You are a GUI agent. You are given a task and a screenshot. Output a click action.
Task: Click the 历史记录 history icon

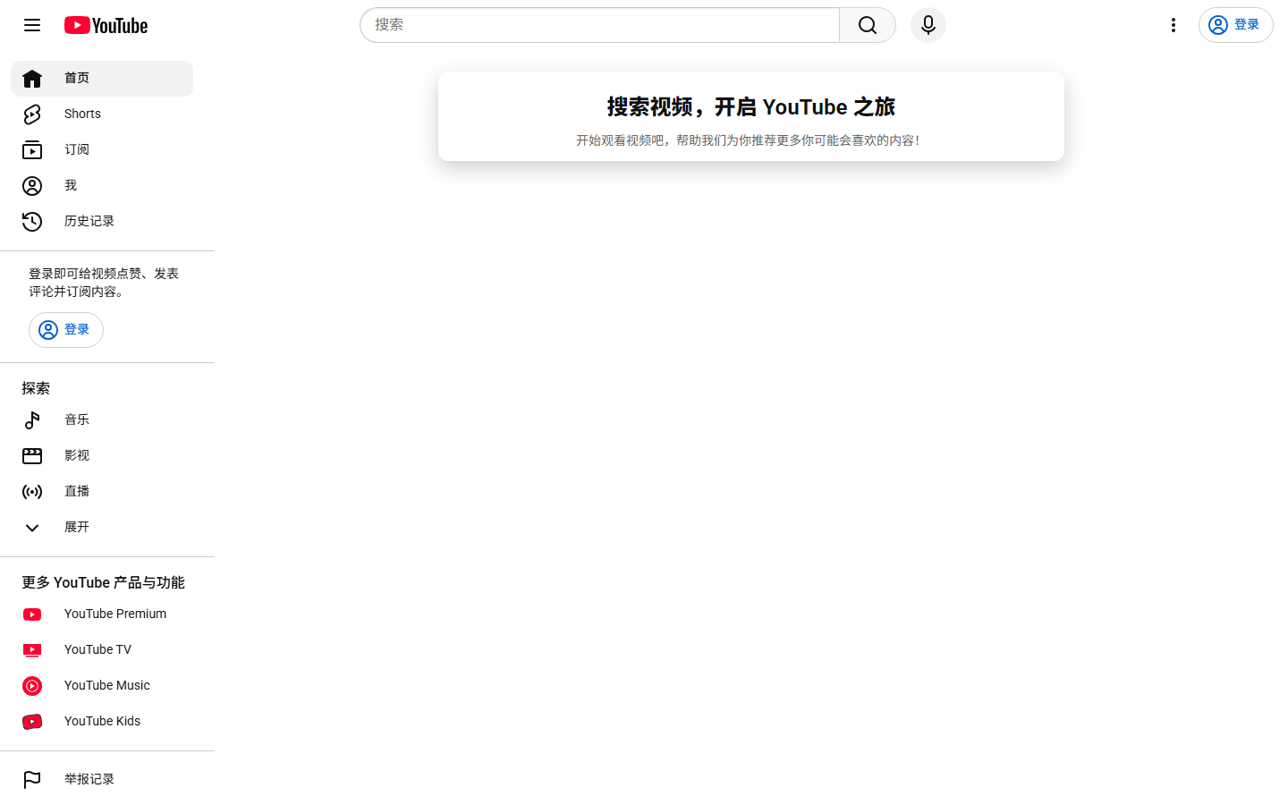(32, 222)
